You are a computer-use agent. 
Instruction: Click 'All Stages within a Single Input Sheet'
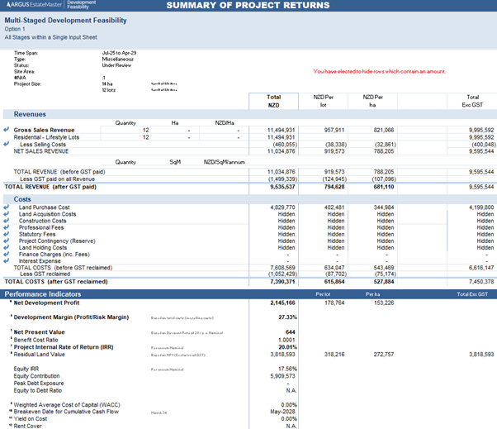(50, 37)
